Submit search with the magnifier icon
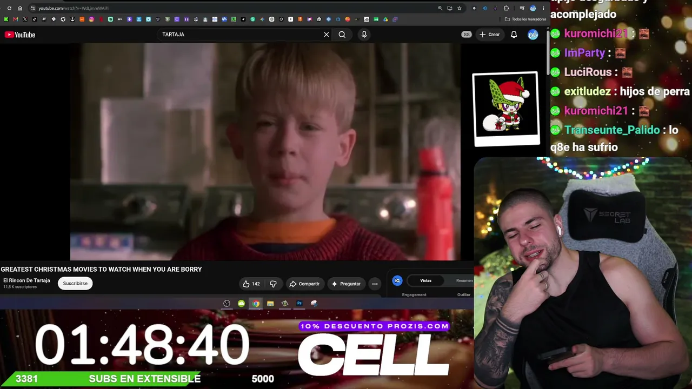The image size is (692, 389). point(342,35)
